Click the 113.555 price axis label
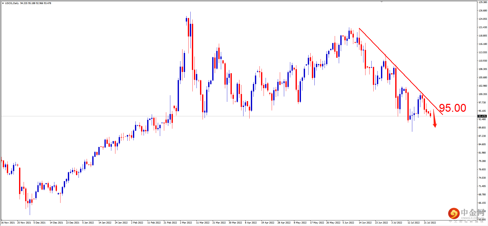 pos(483,52)
